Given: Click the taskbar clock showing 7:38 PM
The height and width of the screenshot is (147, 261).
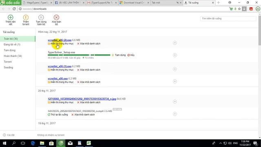Looking at the screenshot, I should 245,143.
